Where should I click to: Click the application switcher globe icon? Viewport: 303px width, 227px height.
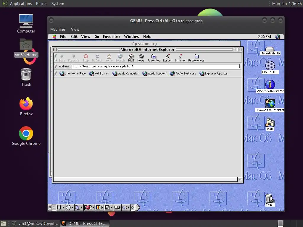pyautogui.click(x=278, y=36)
